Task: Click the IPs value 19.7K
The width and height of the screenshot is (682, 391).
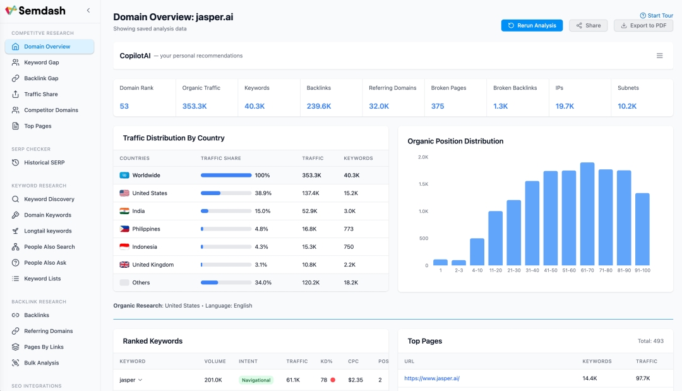Action: [x=565, y=106]
